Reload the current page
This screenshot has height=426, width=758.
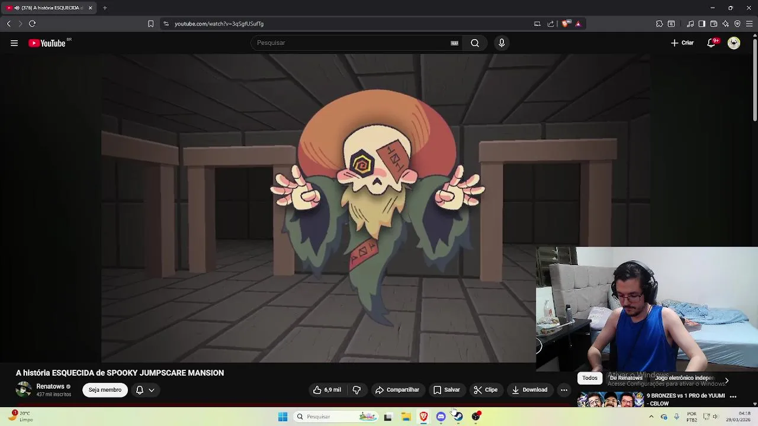tap(32, 24)
